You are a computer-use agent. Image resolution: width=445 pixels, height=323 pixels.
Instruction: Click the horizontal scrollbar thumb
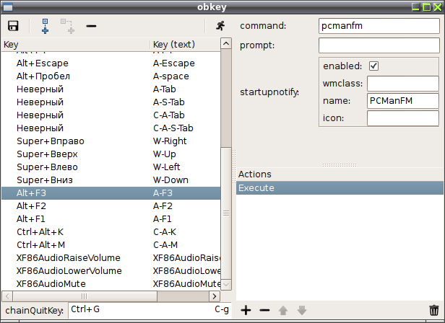85,296
